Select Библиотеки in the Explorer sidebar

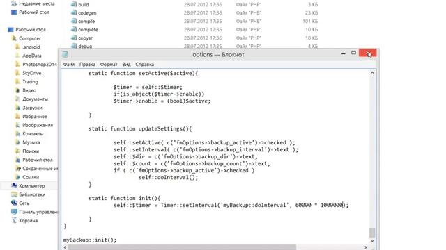click(x=32, y=194)
